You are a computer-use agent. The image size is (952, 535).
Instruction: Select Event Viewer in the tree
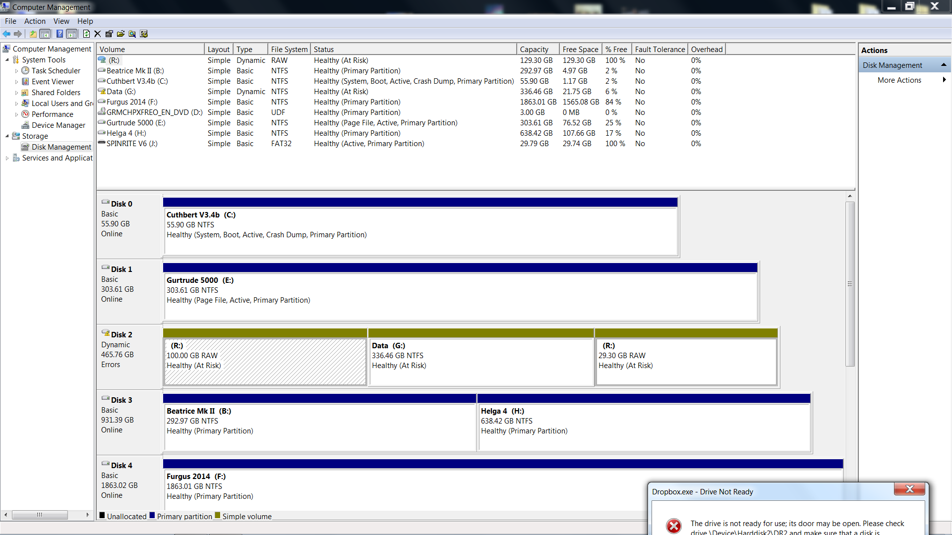(53, 82)
